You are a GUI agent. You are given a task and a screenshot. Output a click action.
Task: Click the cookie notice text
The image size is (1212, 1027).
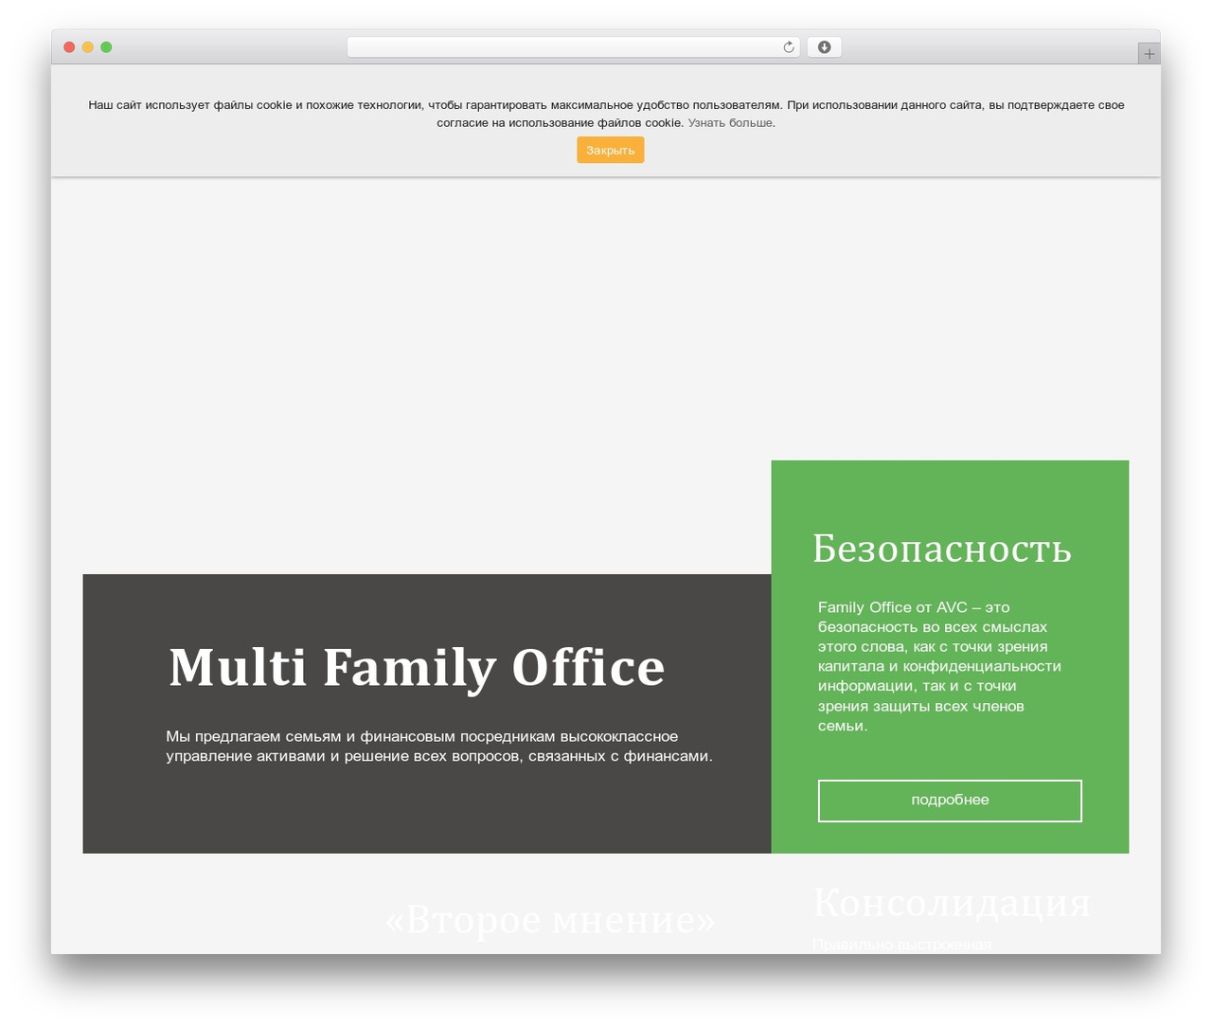[x=606, y=114]
